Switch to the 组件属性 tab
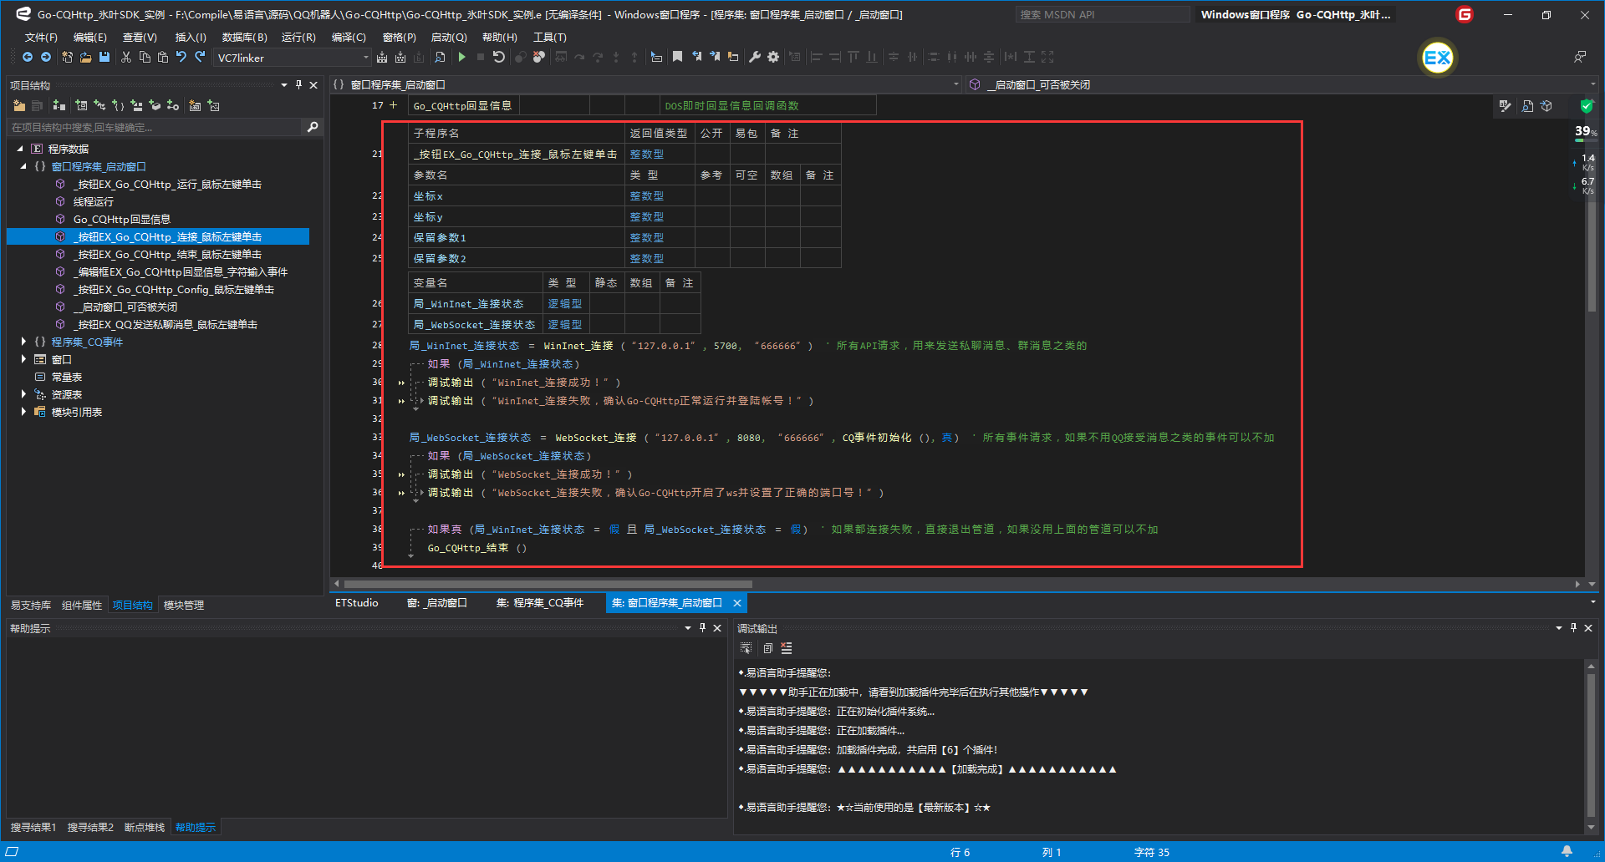The width and height of the screenshot is (1605, 862). [82, 606]
